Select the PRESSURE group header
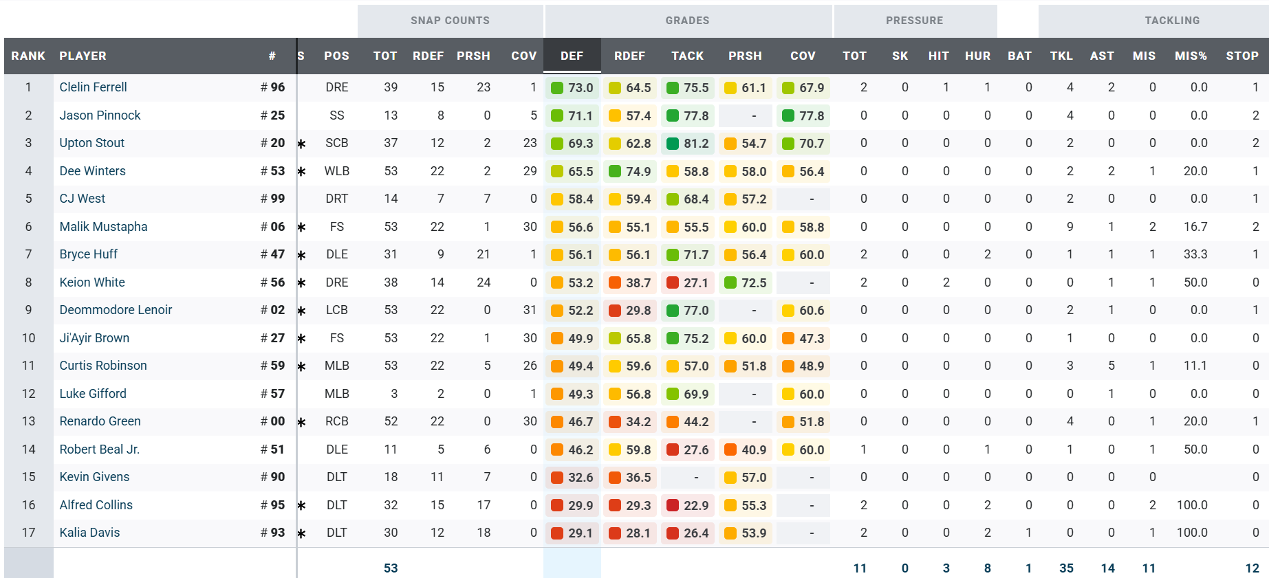This screenshot has height=578, width=1269. pyautogui.click(x=914, y=21)
